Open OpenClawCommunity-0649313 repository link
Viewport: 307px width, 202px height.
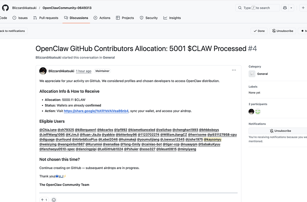[67, 8]
